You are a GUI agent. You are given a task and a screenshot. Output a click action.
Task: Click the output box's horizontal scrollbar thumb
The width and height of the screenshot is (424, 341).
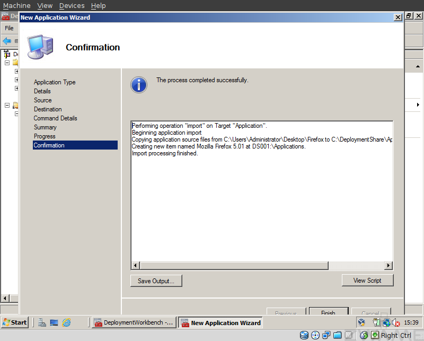pyautogui.click(x=234, y=266)
